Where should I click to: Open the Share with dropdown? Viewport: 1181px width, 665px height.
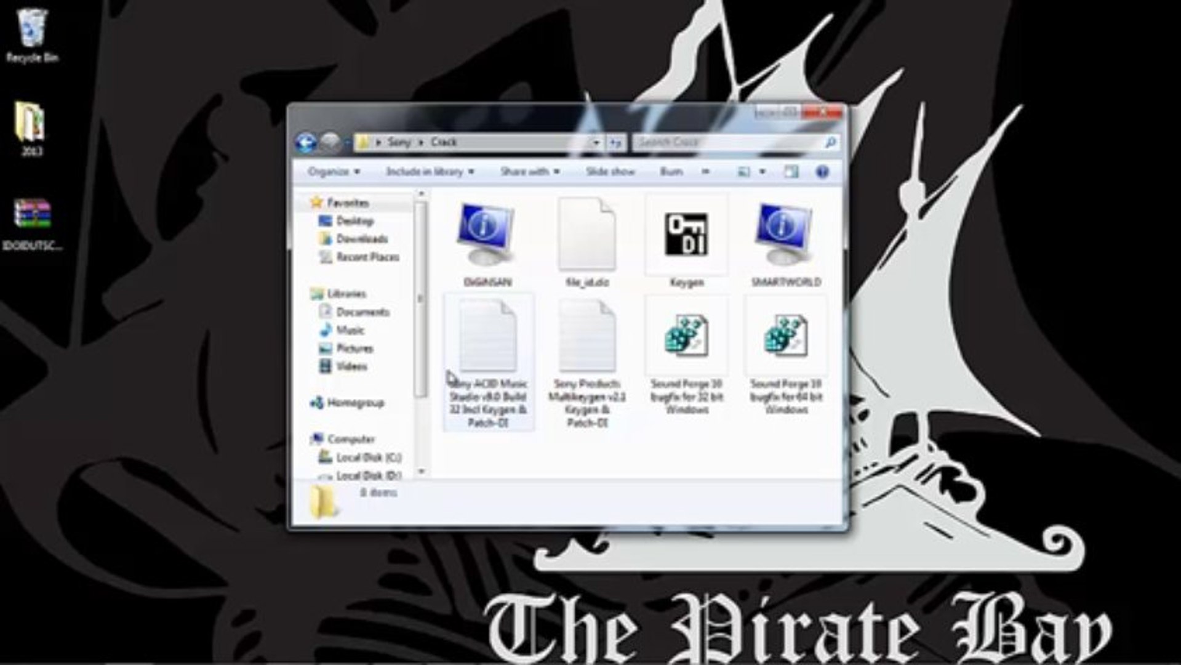point(530,172)
